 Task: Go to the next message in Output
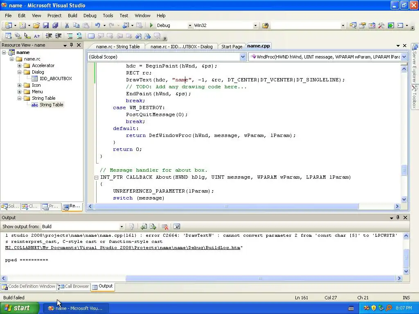click(153, 227)
